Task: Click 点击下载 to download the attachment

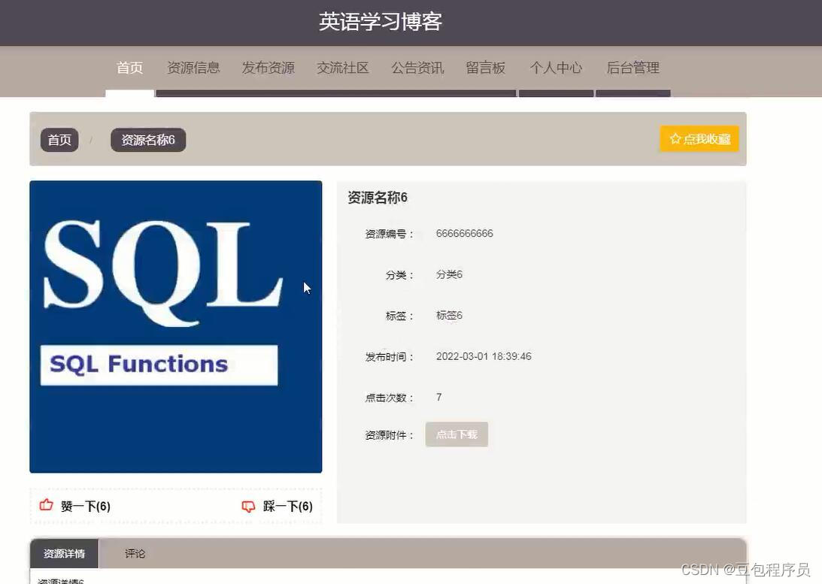Action: click(456, 434)
